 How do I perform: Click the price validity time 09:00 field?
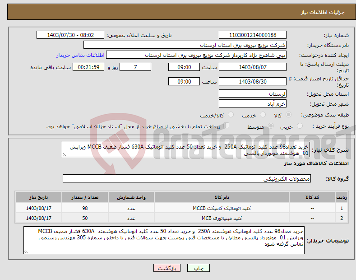(x=184, y=81)
